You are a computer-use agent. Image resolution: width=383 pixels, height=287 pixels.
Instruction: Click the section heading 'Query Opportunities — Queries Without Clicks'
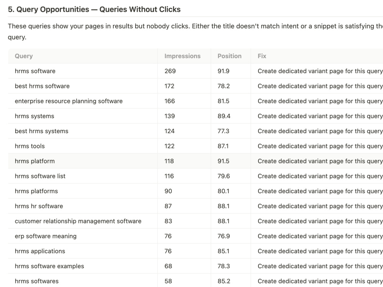[x=94, y=10]
